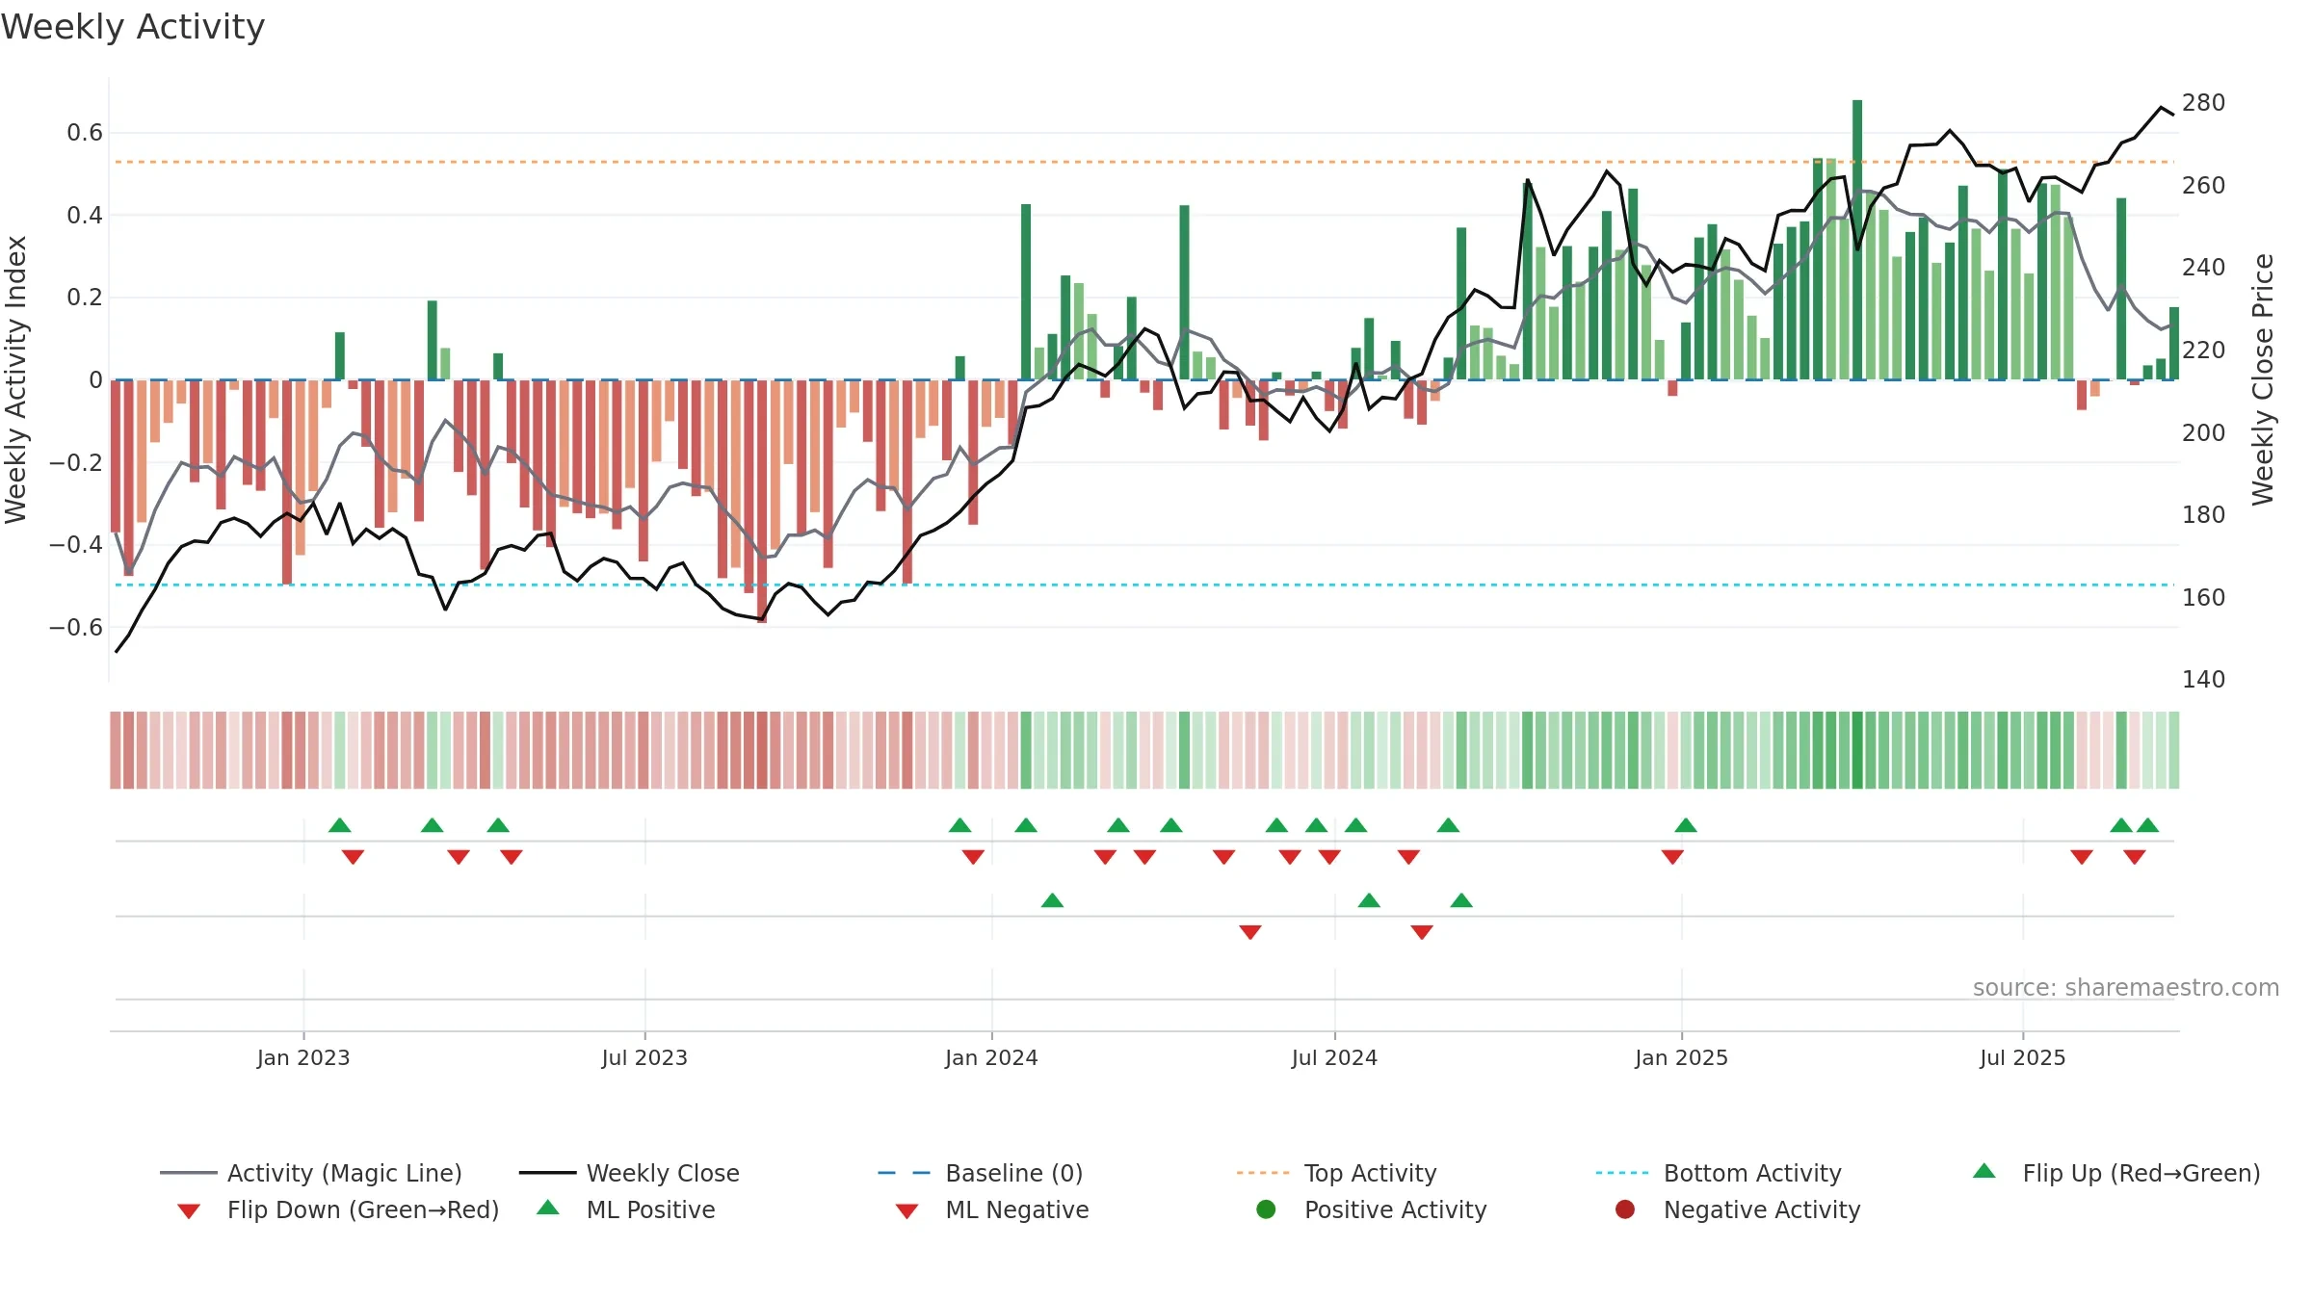This screenshot has width=2312, height=1300.
Task: Click the ML Positive marker after Jan 2024
Action: click(1053, 900)
